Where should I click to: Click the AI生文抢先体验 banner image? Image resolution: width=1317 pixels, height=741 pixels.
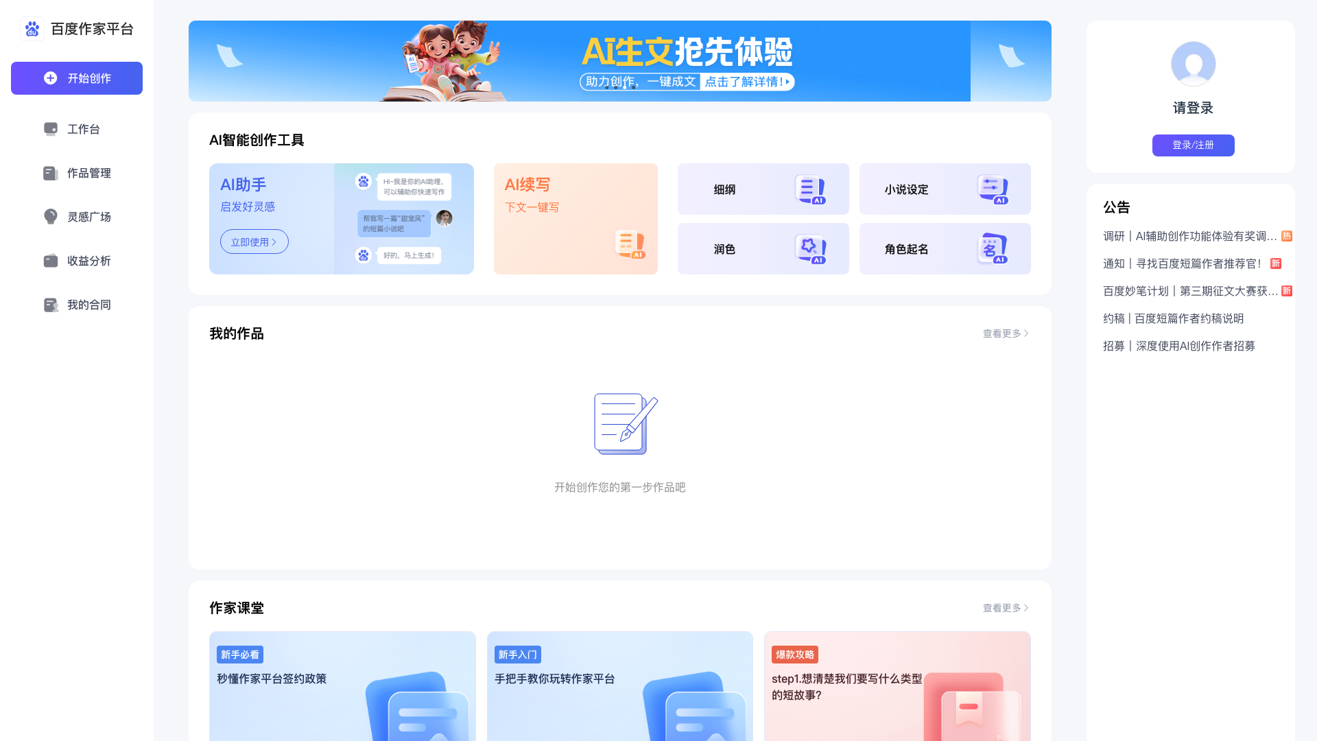click(x=580, y=61)
